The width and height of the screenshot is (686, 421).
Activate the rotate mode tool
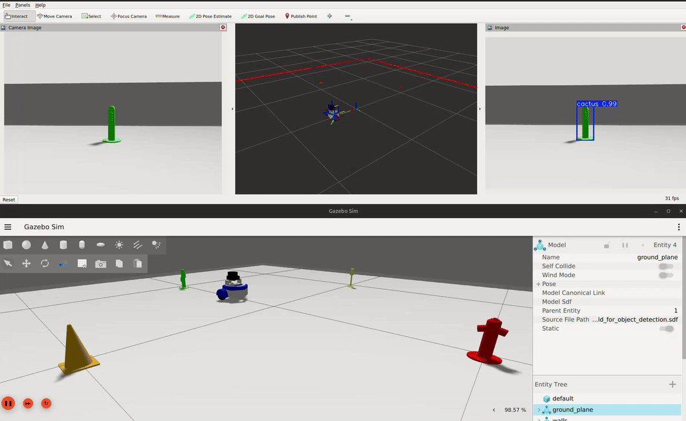coord(45,263)
